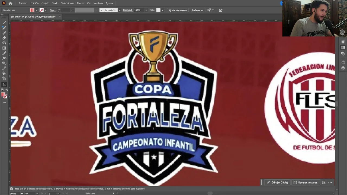Open more options on the contextual task bar

[x=330, y=183]
